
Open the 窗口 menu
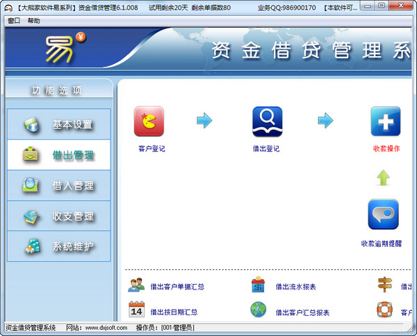tap(14, 21)
